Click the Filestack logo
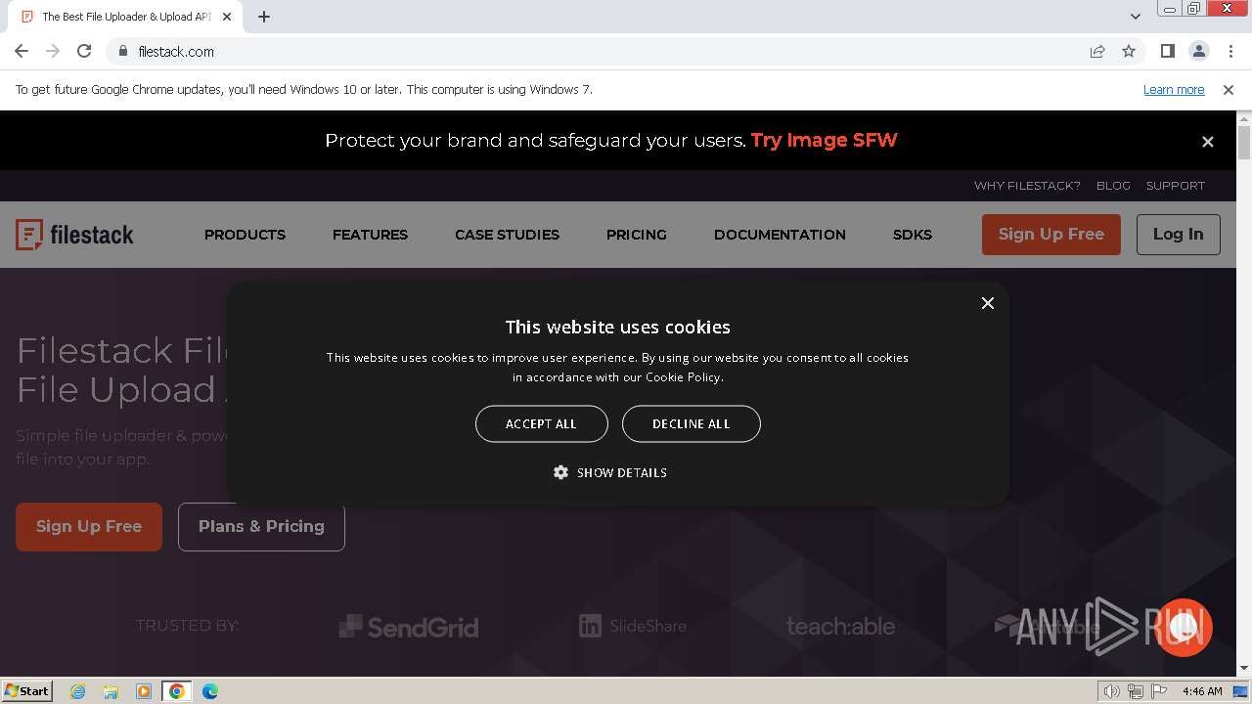The width and height of the screenshot is (1252, 704). coord(74,235)
